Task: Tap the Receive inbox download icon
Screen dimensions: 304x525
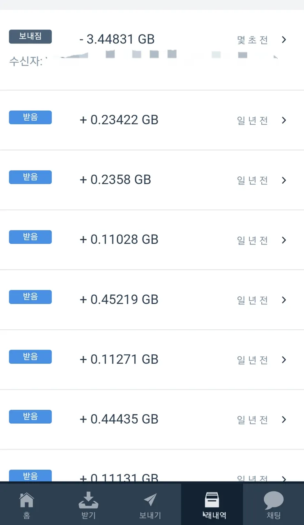Action: (x=88, y=500)
